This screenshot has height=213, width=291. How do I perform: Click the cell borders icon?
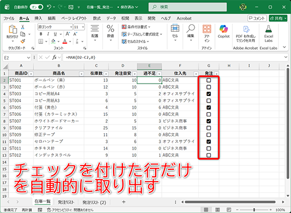point(41,41)
